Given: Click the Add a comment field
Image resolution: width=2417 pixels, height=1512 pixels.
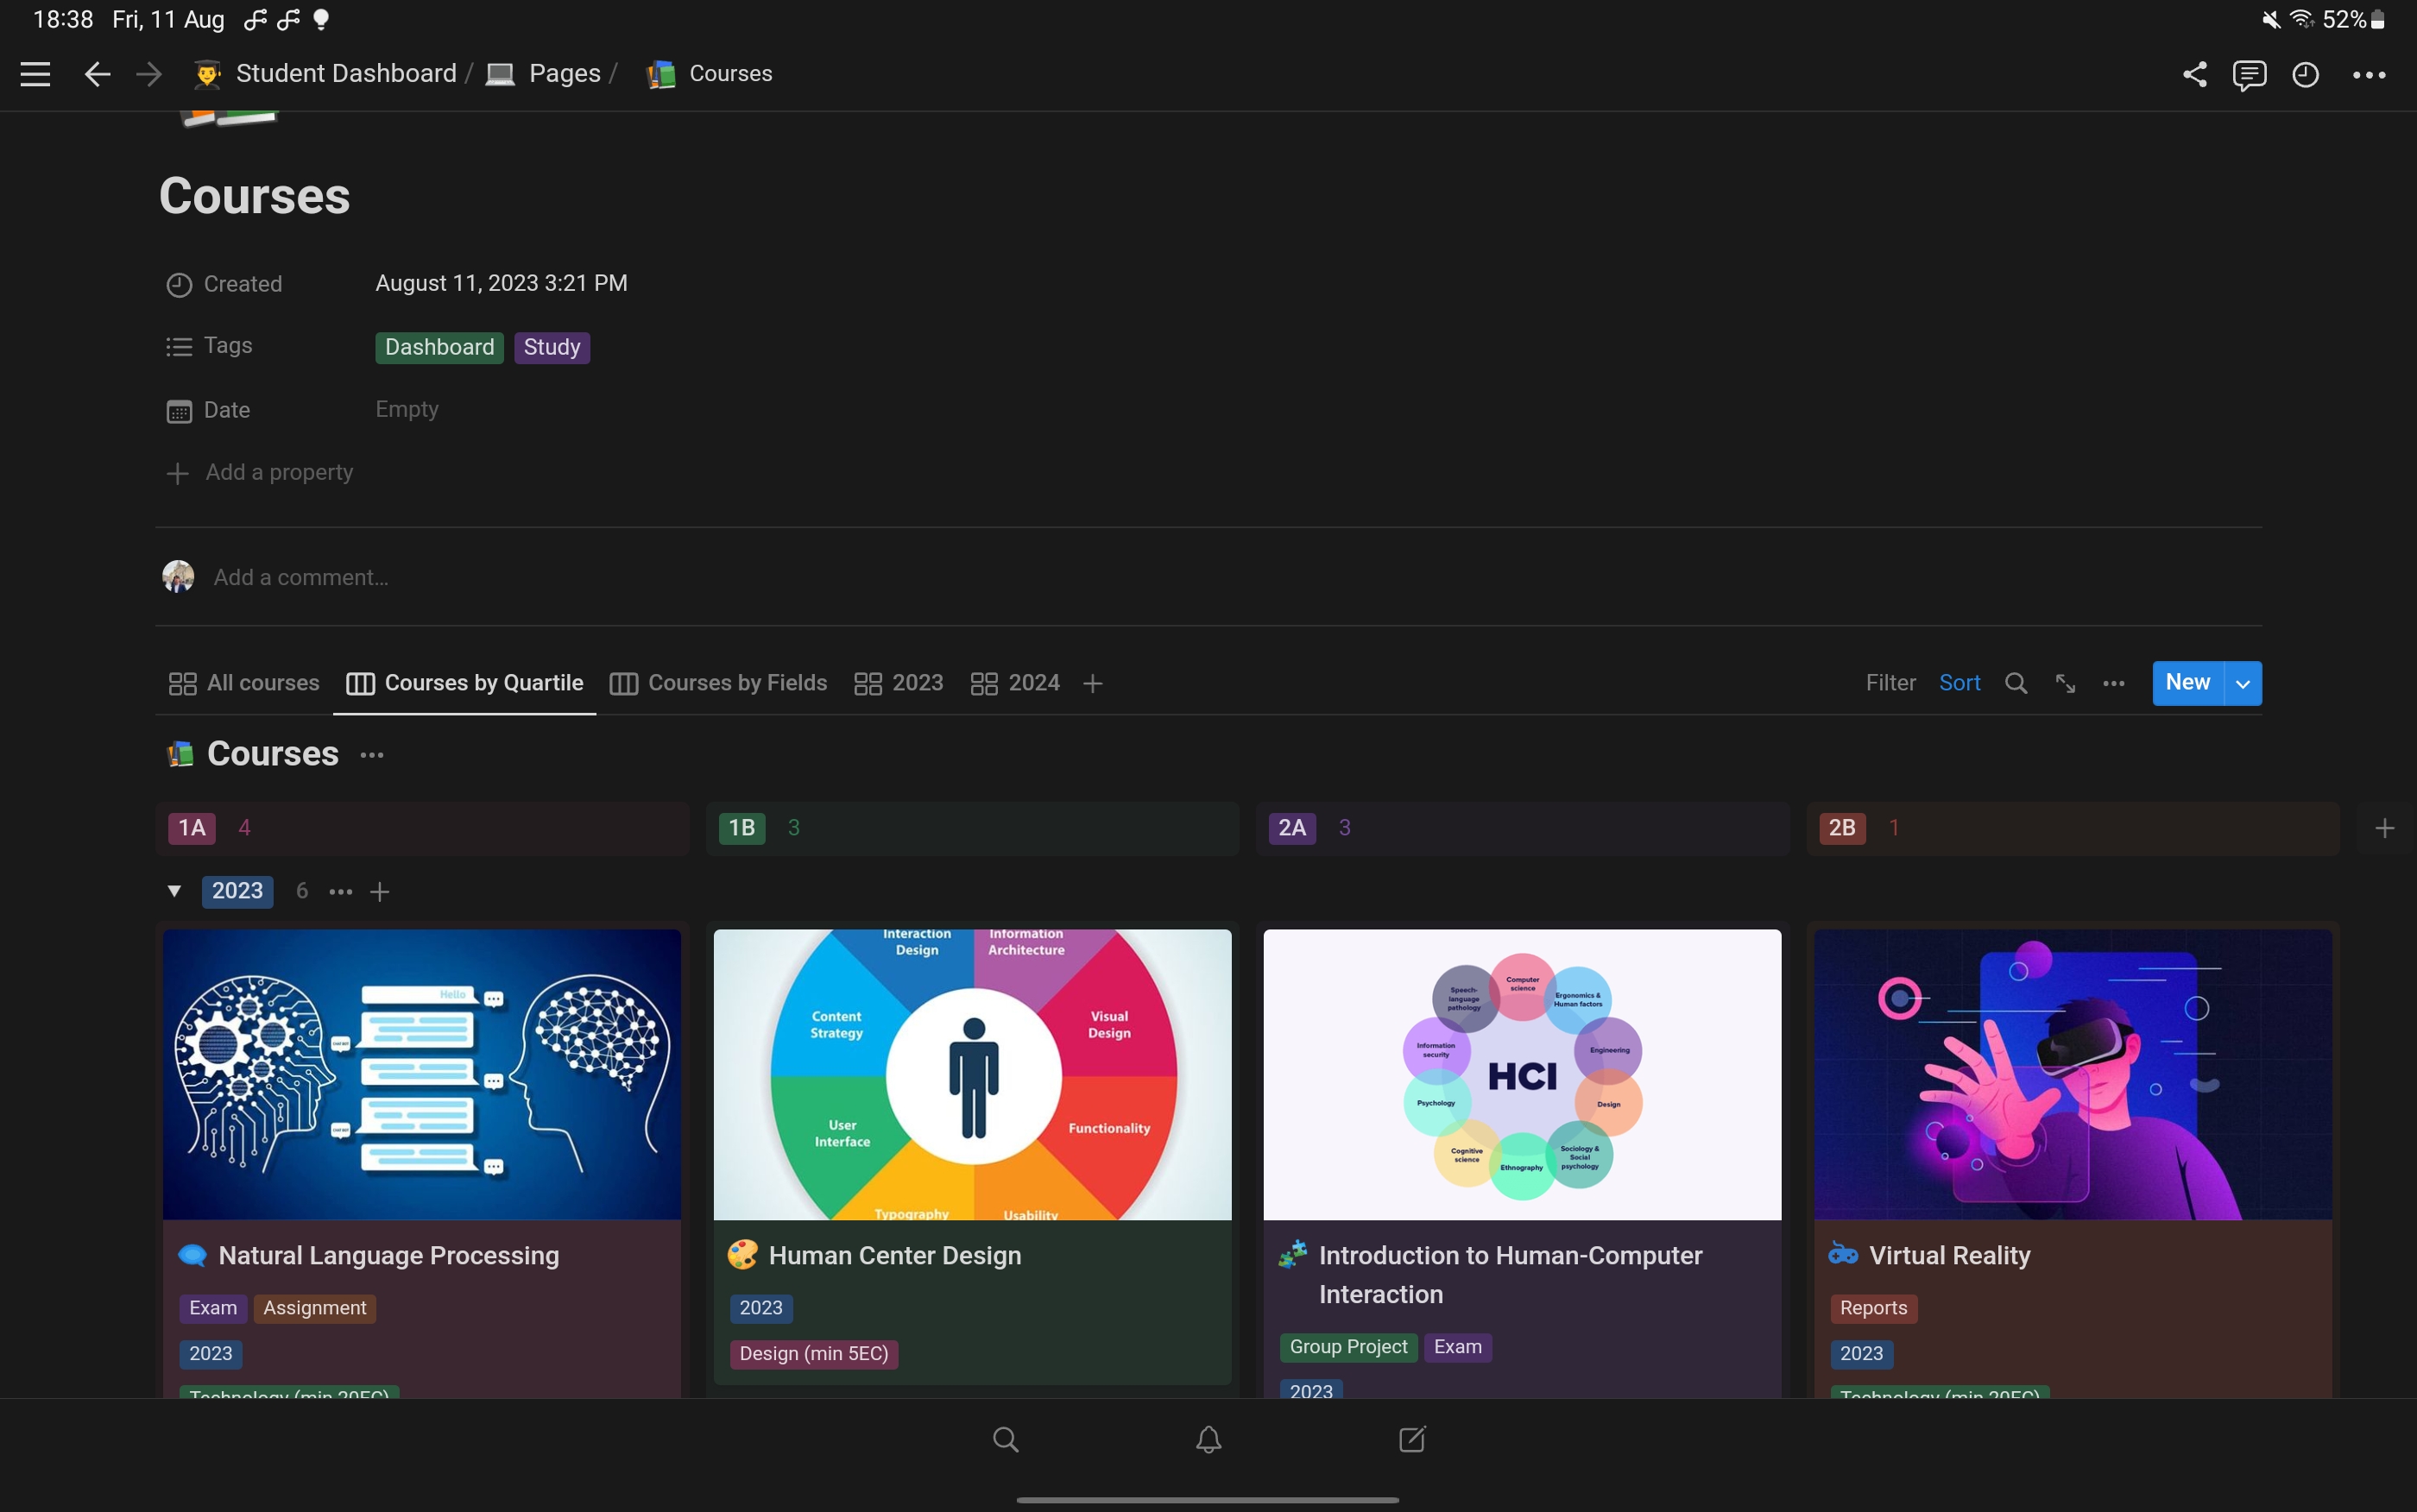Looking at the screenshot, I should [x=300, y=577].
